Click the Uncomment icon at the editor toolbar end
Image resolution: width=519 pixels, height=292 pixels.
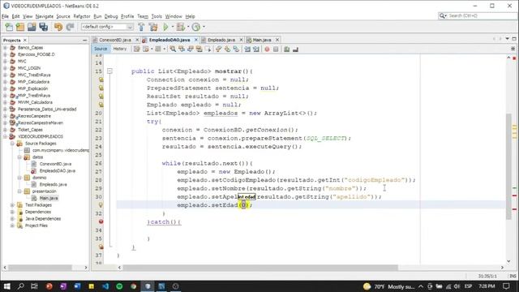(x=295, y=49)
